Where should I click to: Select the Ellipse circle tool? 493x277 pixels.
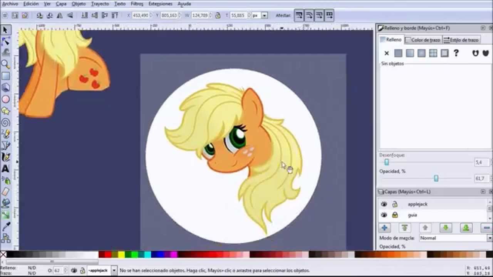click(x=5, y=99)
